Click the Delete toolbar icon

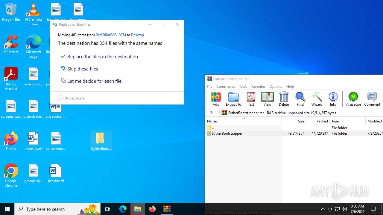(x=284, y=99)
